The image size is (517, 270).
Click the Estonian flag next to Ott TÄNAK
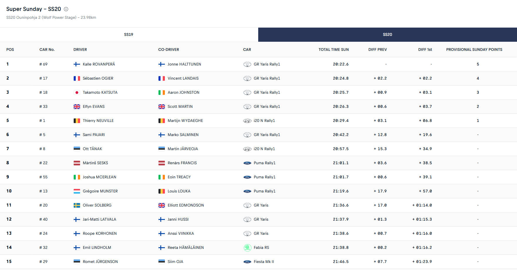tap(77, 149)
